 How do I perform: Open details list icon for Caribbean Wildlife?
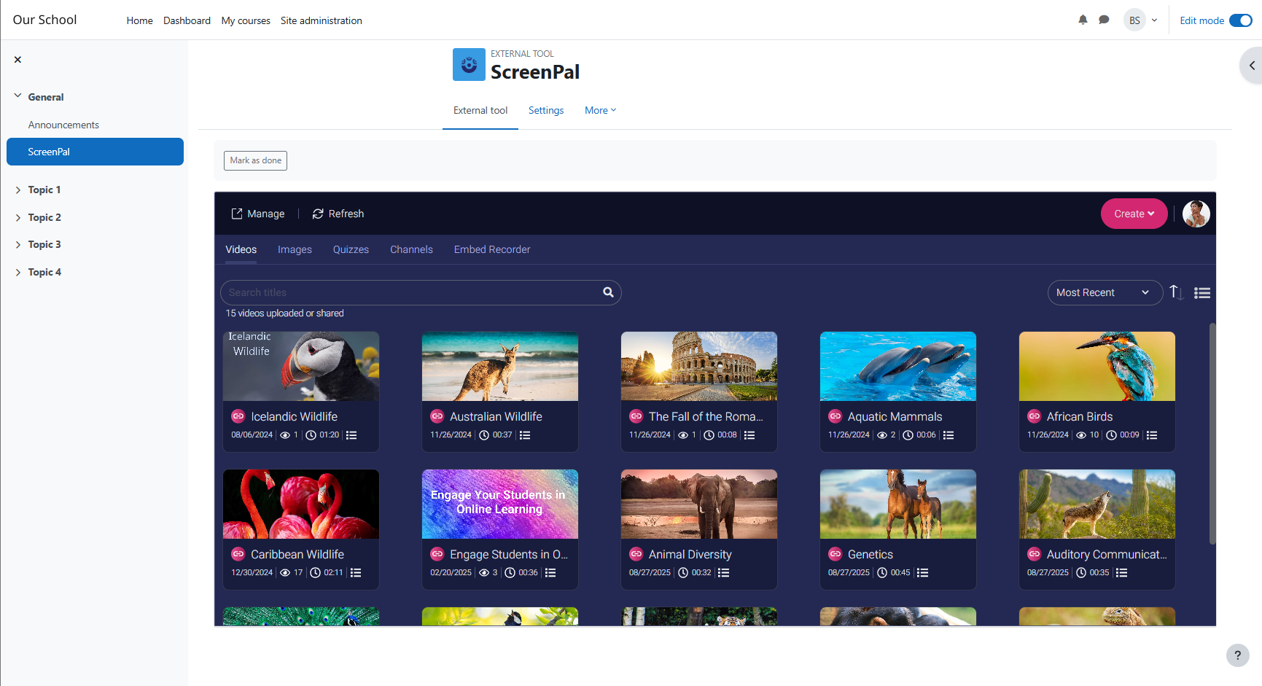[x=356, y=573]
